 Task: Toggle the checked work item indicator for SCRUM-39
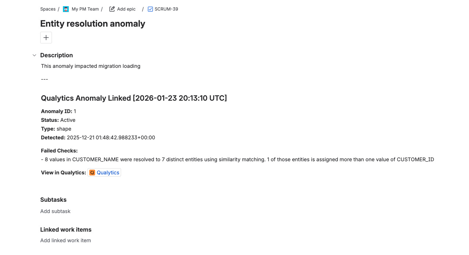point(150,9)
